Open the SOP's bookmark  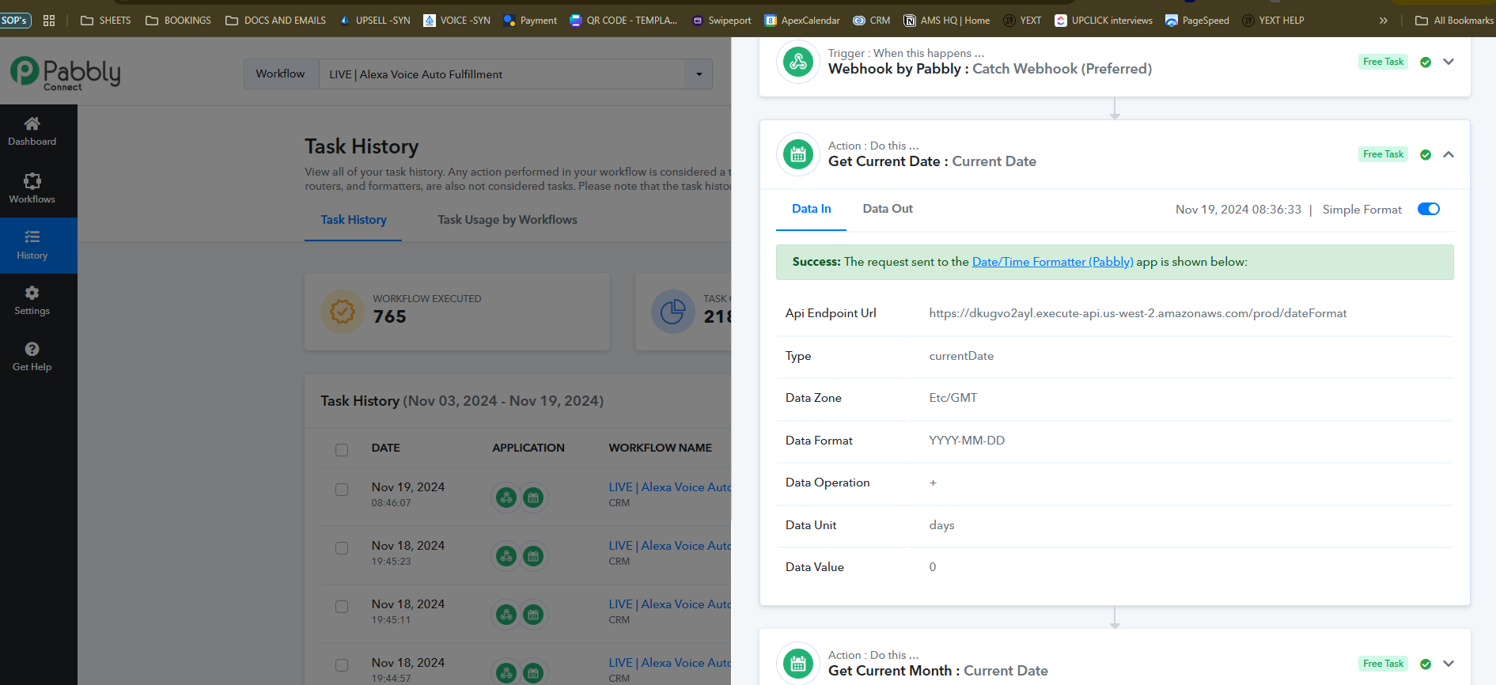point(15,20)
